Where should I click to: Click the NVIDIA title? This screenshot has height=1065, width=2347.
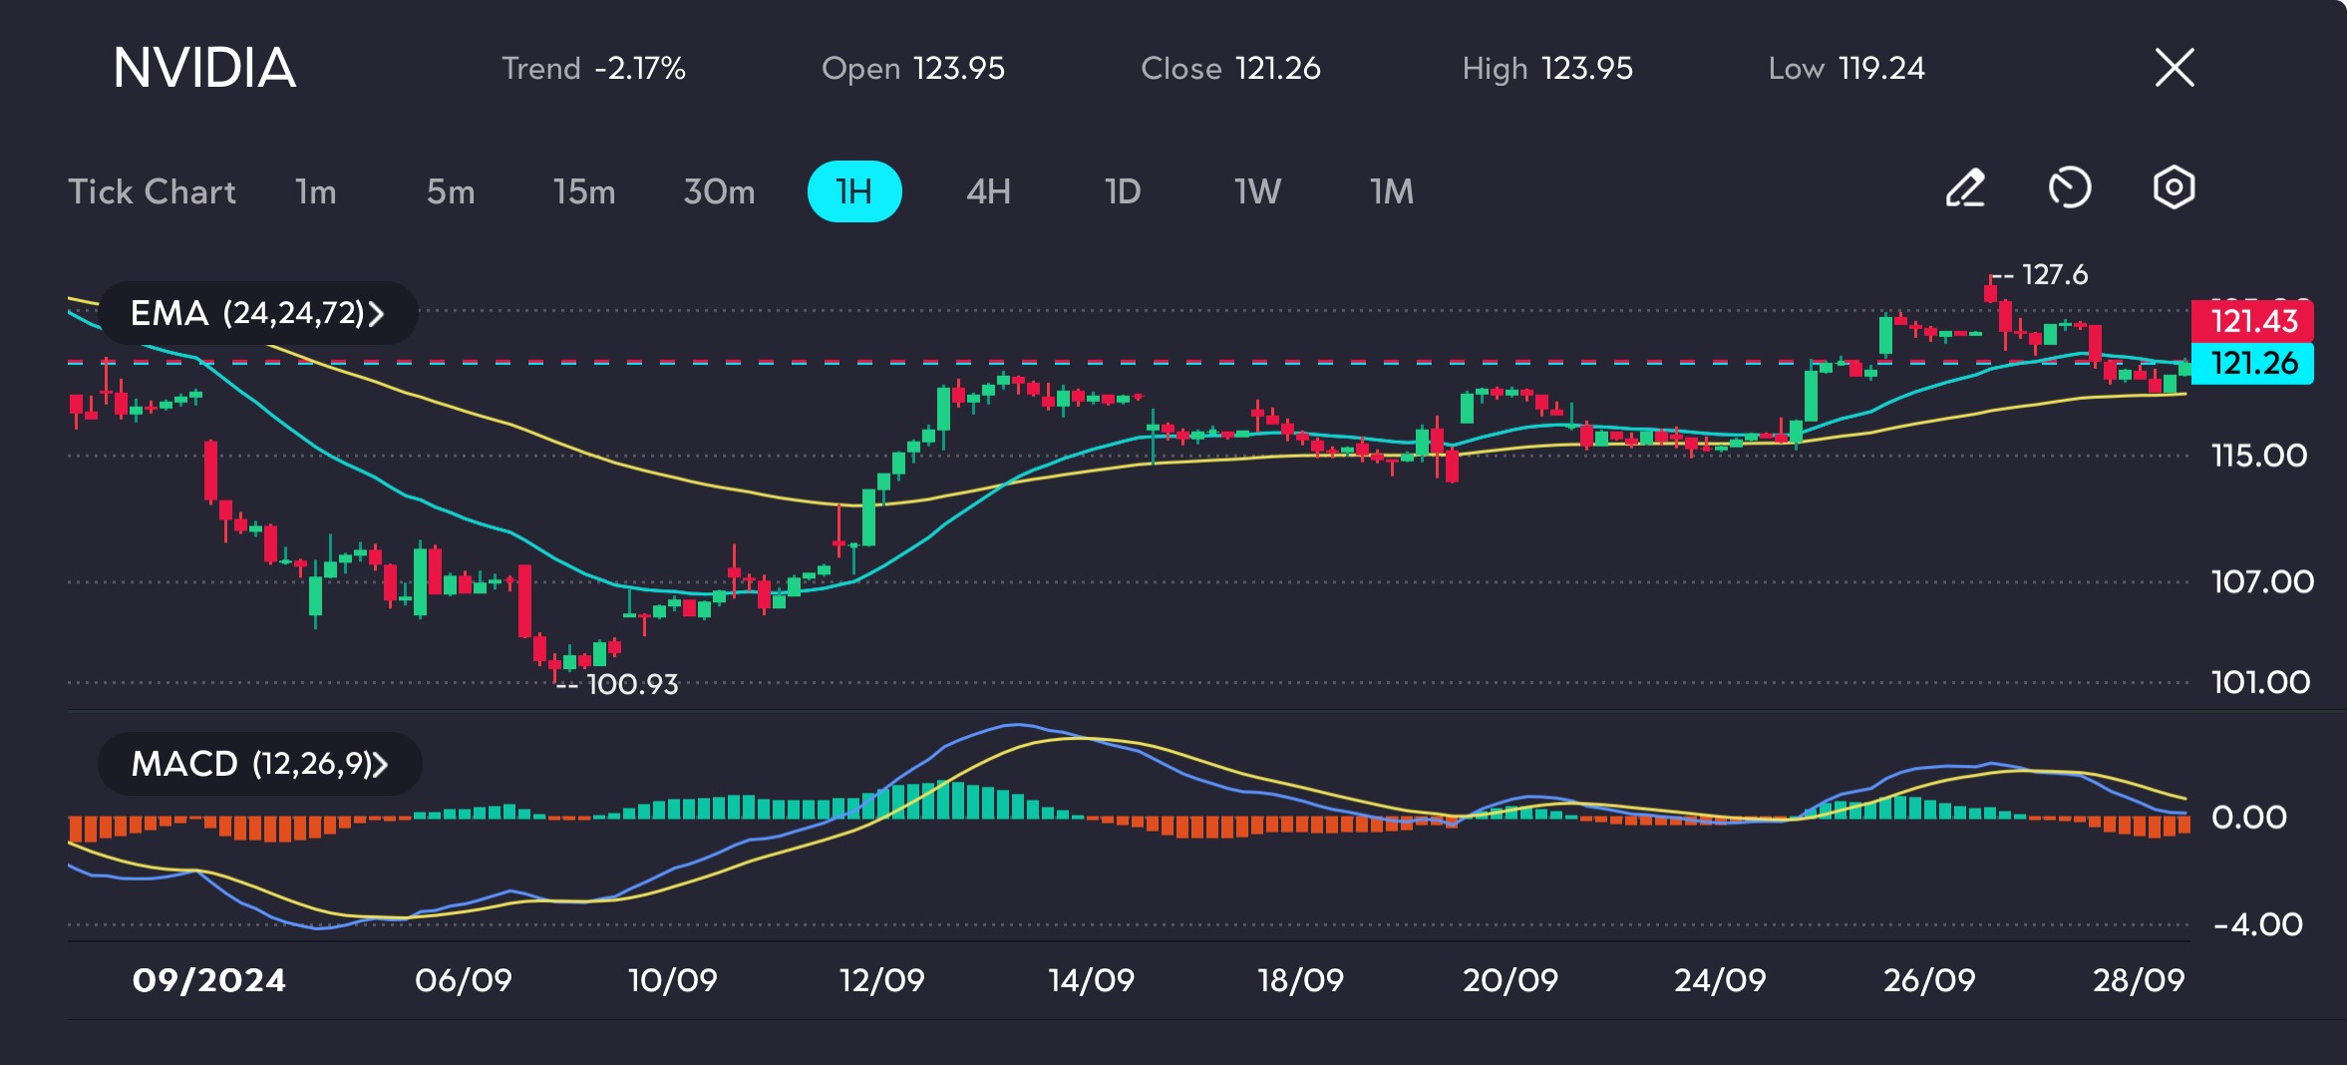pyautogui.click(x=204, y=68)
